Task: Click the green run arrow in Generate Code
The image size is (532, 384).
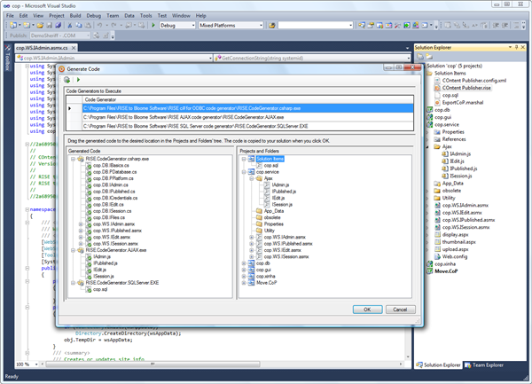Action: click(x=78, y=80)
